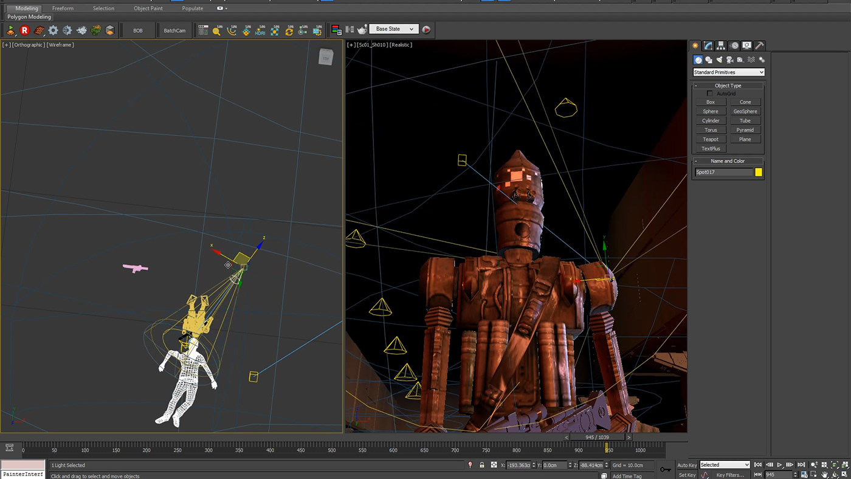This screenshot has height=479, width=851.
Task: Open the Display tab in command panel
Action: pos(746,46)
